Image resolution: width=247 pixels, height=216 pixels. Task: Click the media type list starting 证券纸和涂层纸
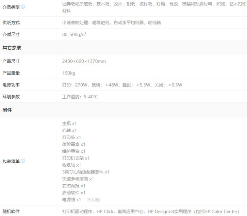coord(154,7)
